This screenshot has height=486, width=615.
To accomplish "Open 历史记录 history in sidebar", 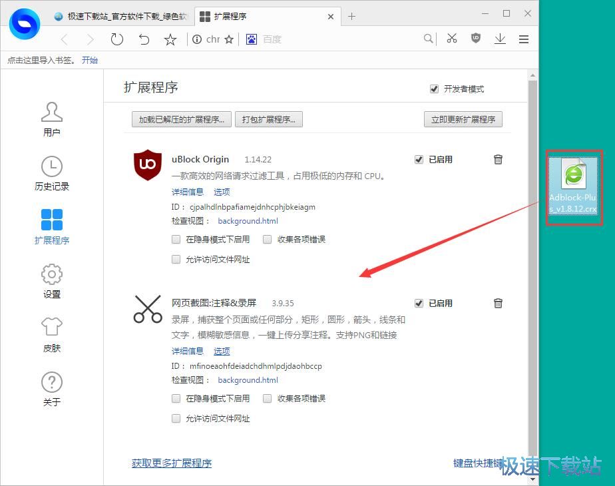I will 52,173.
